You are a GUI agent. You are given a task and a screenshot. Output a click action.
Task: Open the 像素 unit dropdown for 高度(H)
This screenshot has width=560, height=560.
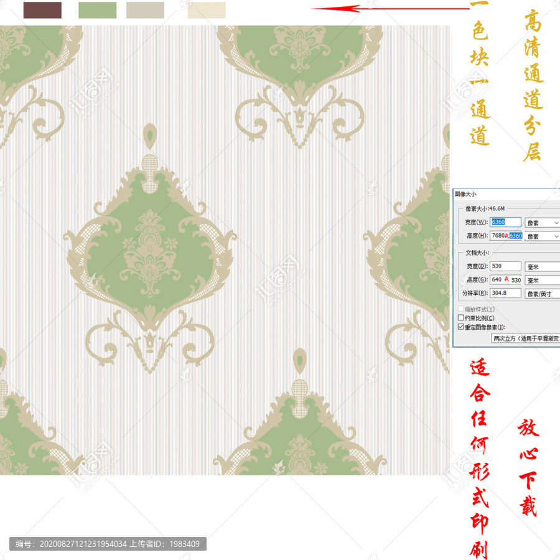[x=542, y=236]
